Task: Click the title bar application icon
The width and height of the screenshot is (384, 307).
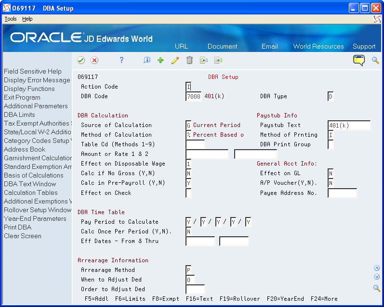Action: 7,8
